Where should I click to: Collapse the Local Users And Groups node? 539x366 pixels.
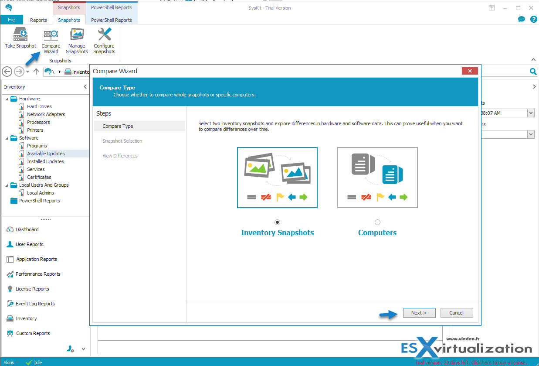tap(7, 185)
